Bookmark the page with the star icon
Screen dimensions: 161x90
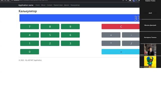(x=126, y=0)
